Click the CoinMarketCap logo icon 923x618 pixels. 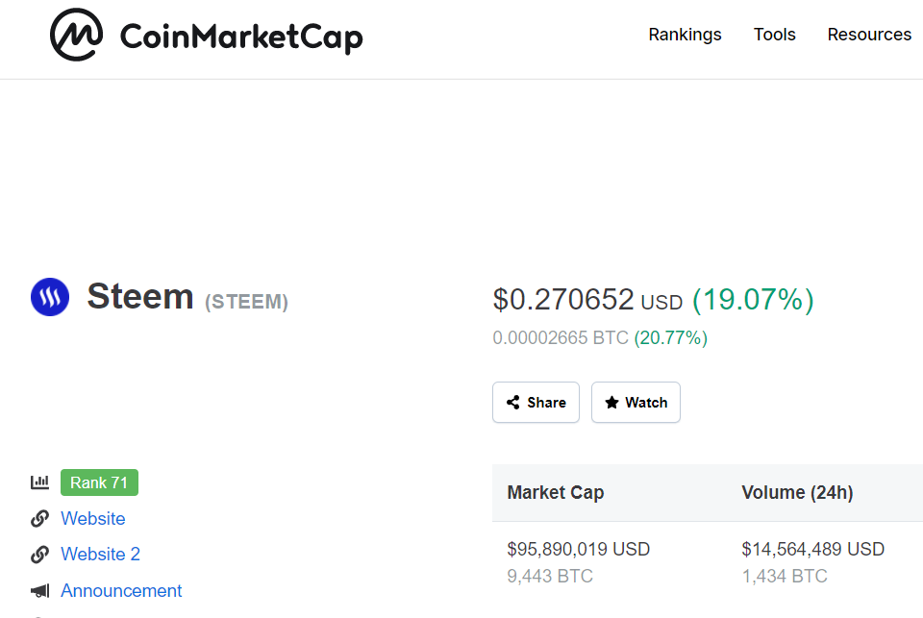(76, 36)
